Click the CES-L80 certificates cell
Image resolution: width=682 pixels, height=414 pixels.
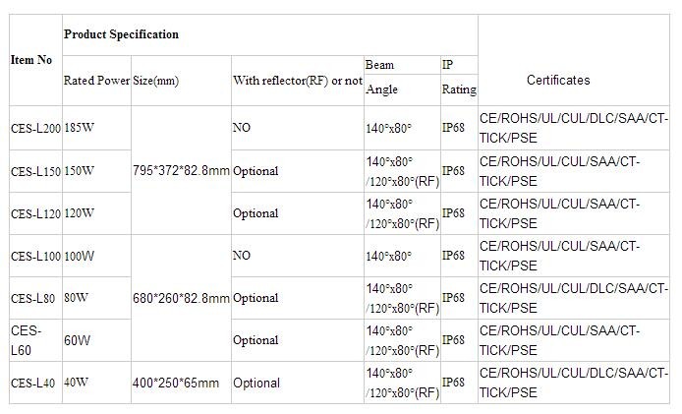pyautogui.click(x=574, y=298)
